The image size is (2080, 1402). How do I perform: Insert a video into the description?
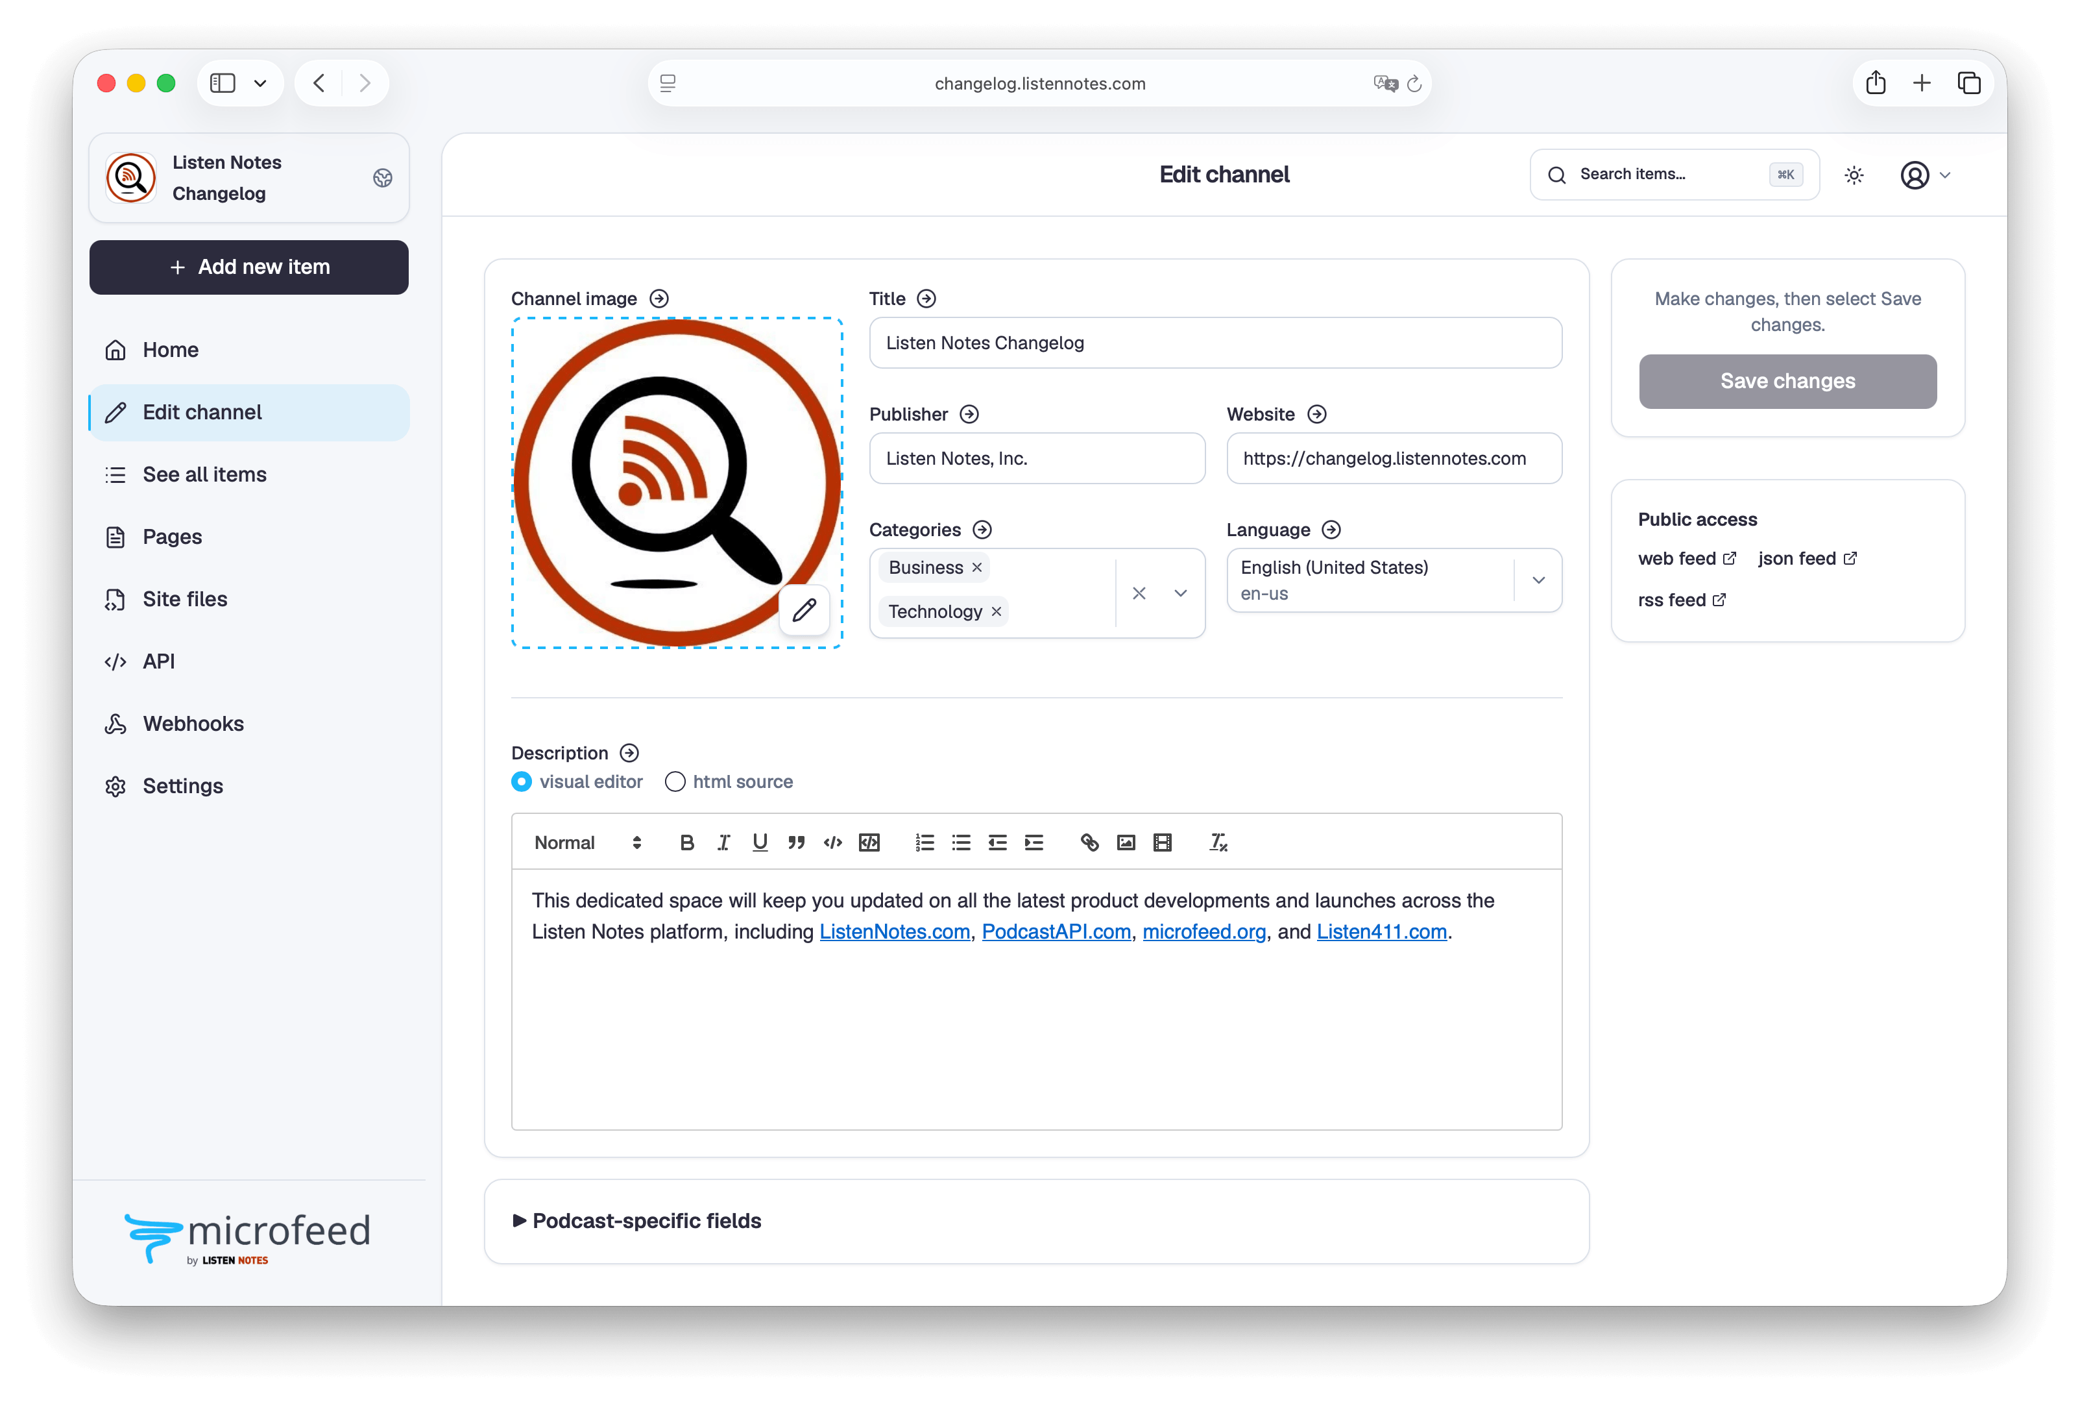point(1163,842)
